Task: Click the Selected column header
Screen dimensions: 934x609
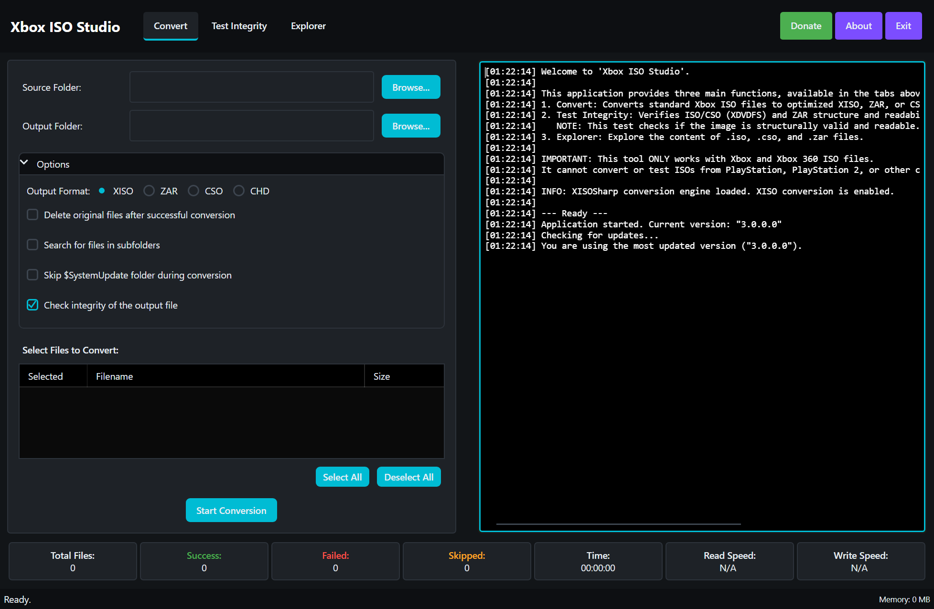Action: click(53, 376)
